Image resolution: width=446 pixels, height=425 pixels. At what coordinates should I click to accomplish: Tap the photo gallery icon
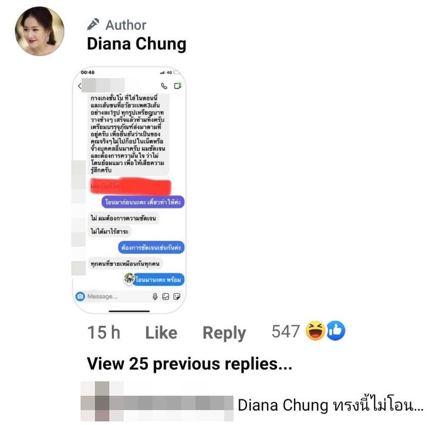[x=166, y=297]
